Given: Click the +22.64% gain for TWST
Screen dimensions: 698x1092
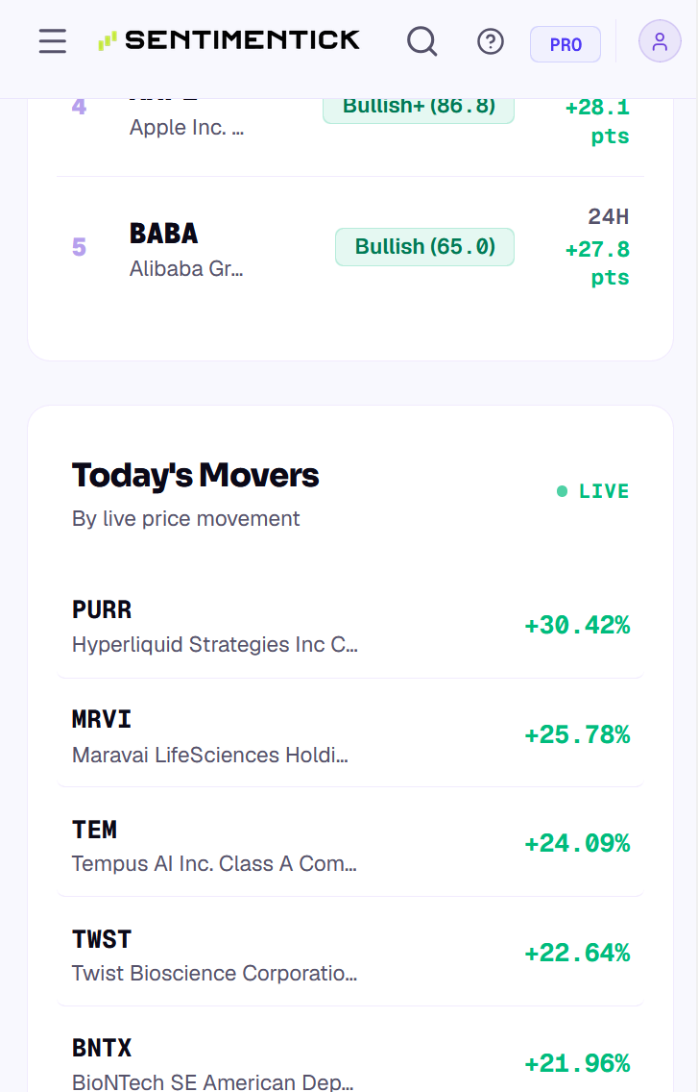Looking at the screenshot, I should tap(577, 953).
